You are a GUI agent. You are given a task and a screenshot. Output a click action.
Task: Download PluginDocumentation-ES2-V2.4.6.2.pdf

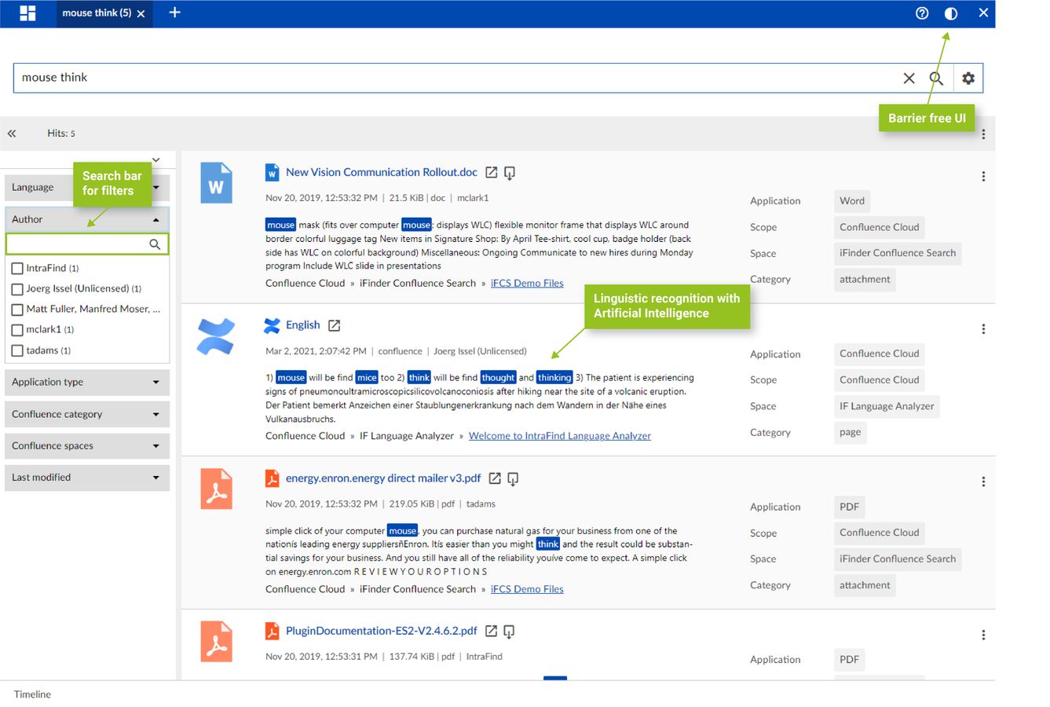point(509,631)
